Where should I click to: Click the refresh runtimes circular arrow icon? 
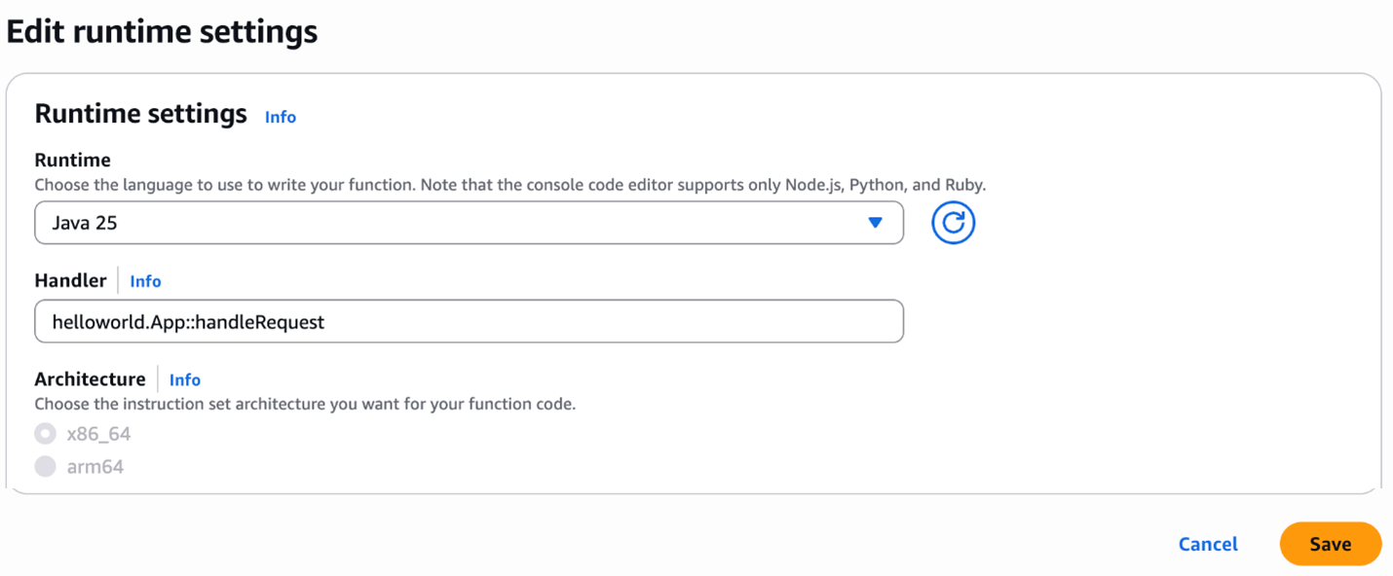click(x=953, y=223)
